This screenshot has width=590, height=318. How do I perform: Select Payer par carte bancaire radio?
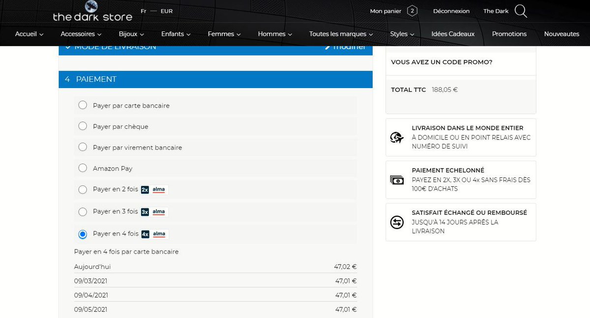point(83,105)
